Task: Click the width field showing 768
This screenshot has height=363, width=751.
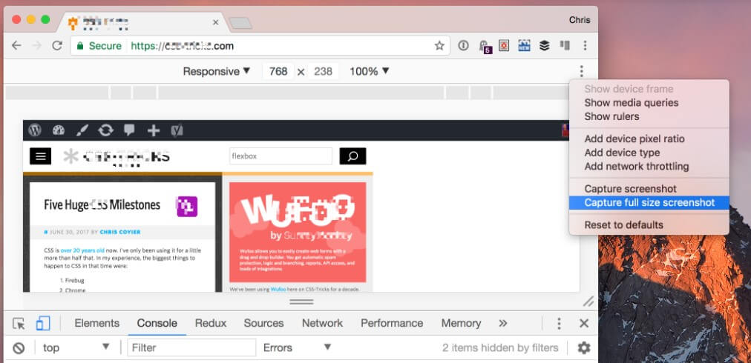Action: point(278,71)
